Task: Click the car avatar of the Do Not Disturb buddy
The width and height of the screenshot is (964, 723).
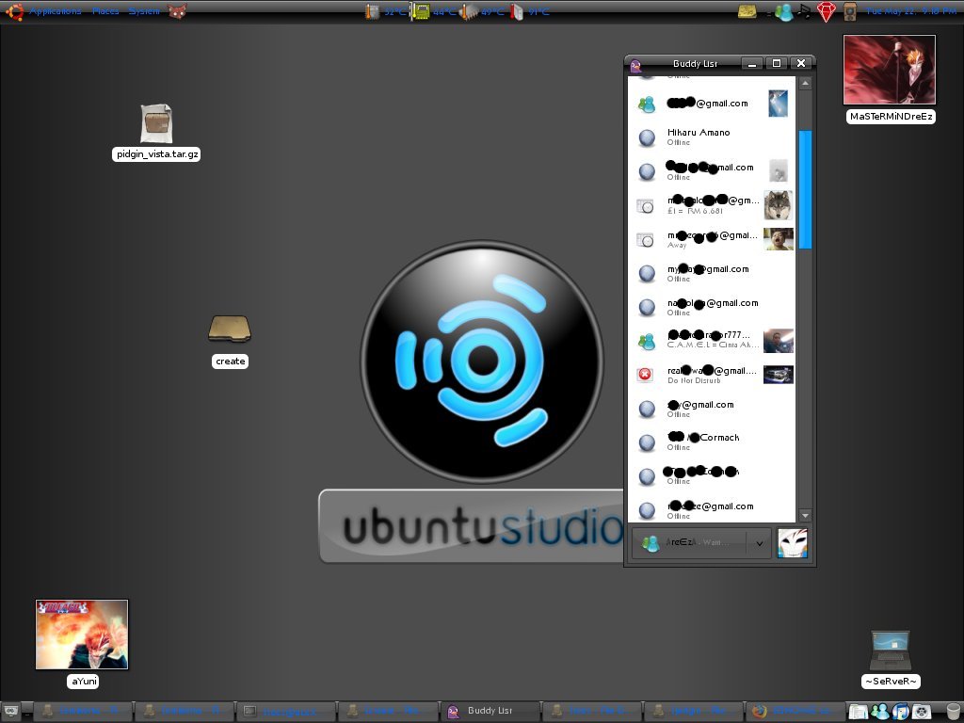Action: tap(779, 375)
